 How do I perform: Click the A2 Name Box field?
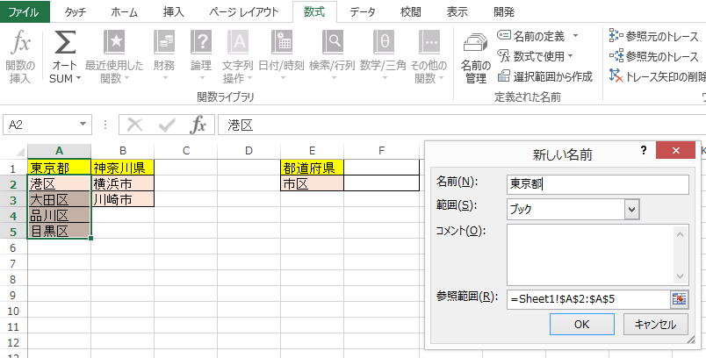point(41,125)
